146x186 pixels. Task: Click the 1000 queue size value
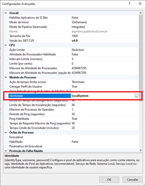coord(75,36)
